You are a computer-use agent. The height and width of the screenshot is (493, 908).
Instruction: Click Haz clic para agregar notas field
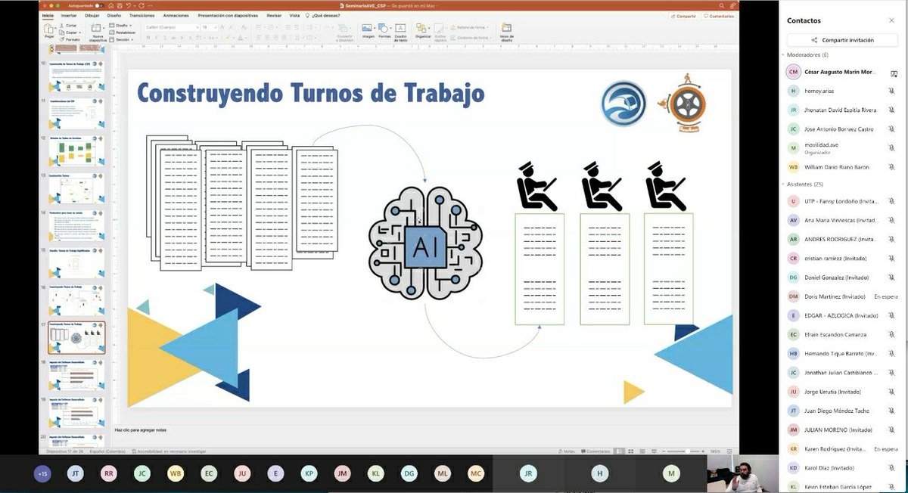pos(141,430)
